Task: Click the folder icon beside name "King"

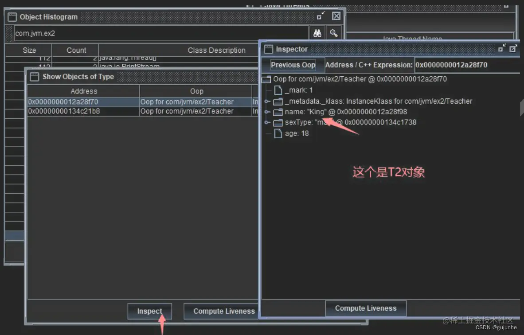Action: tap(278, 112)
